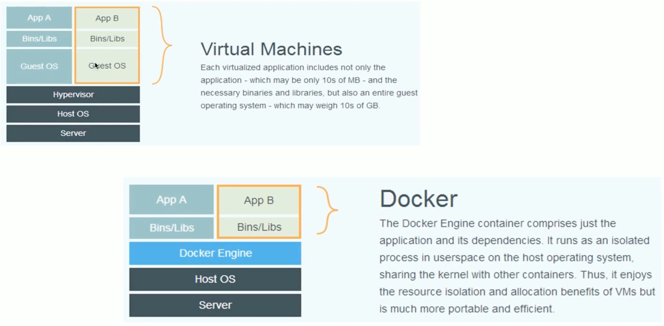The width and height of the screenshot is (664, 326).
Task: Click the Virtual Machines heading
Action: click(x=271, y=49)
